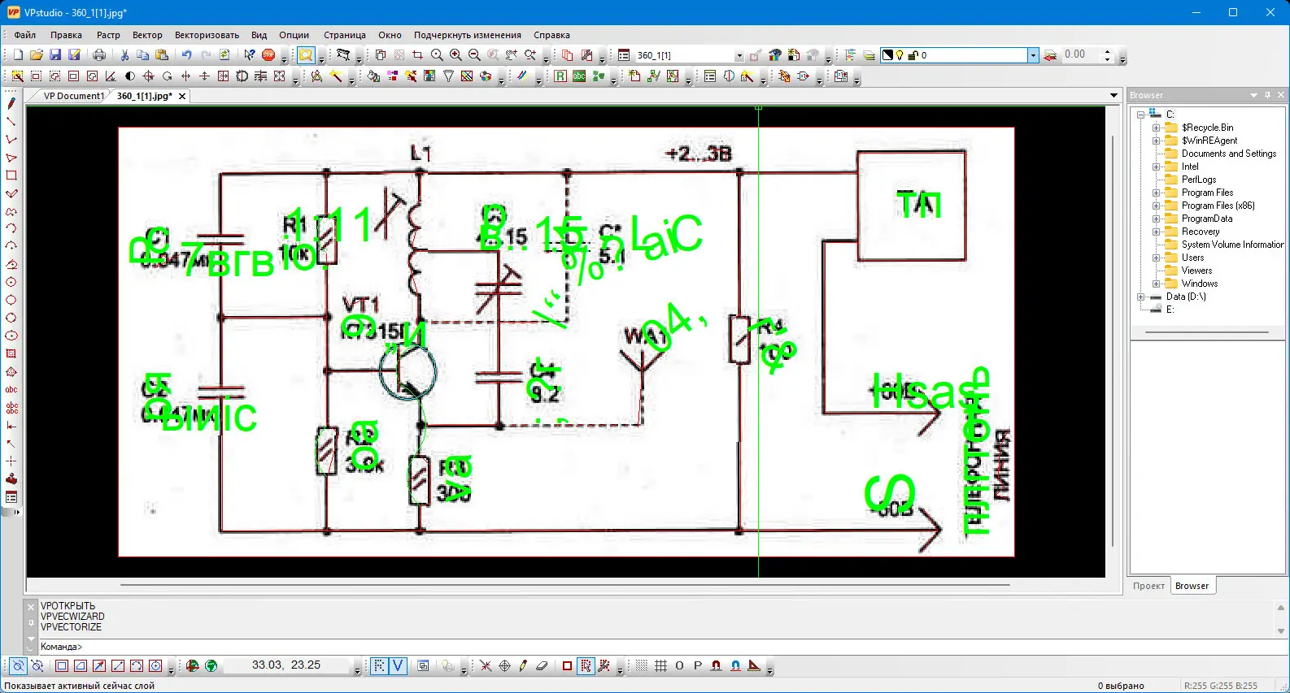This screenshot has height=693, width=1290.
Task: Open a file with the folder icon
Action: click(37, 55)
